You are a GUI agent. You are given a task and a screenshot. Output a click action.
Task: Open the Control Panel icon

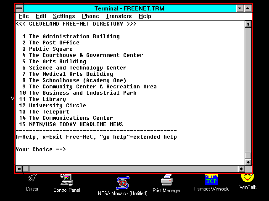point(66,180)
